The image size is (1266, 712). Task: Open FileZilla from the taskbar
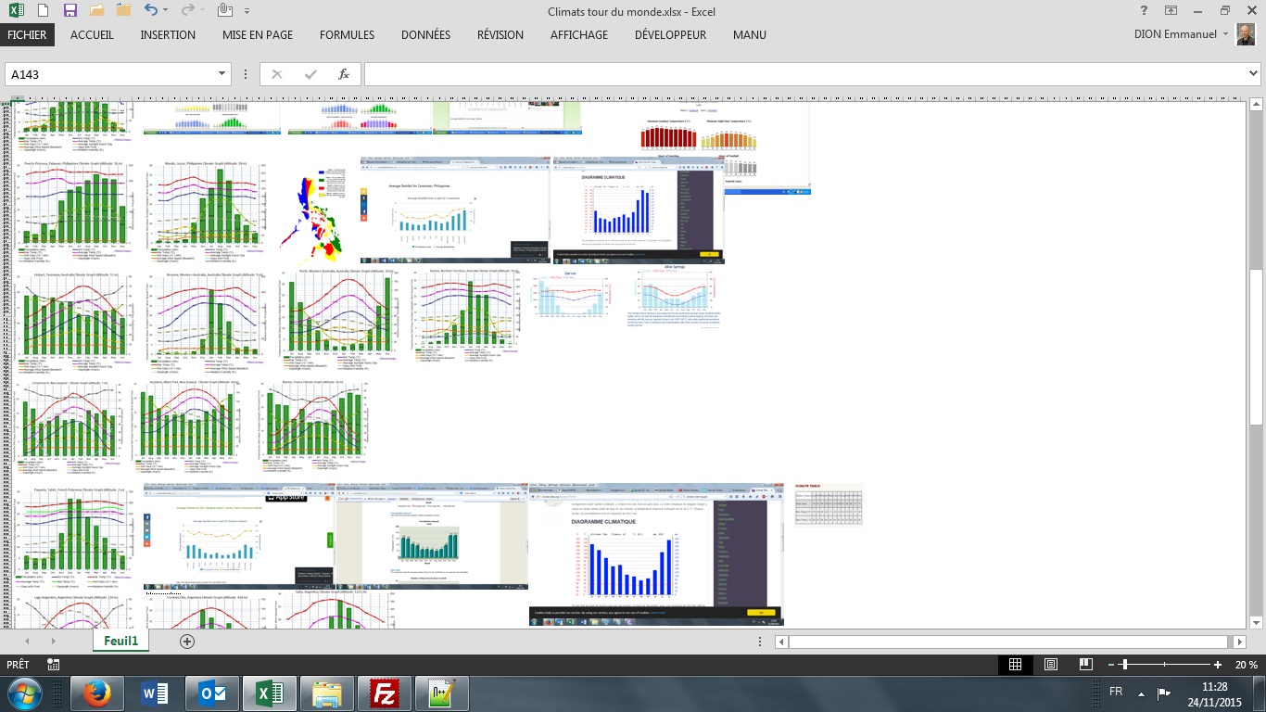(384, 693)
